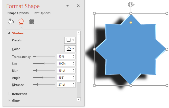Click the yellow adjustment handle on the star
The image size is (169, 108).
pyautogui.click(x=131, y=23)
